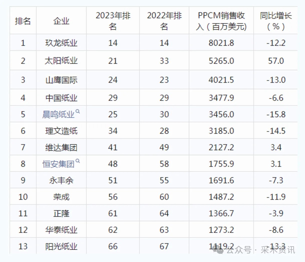Click the 阳光纸业 company name
305x262 pixels.
tap(61, 246)
